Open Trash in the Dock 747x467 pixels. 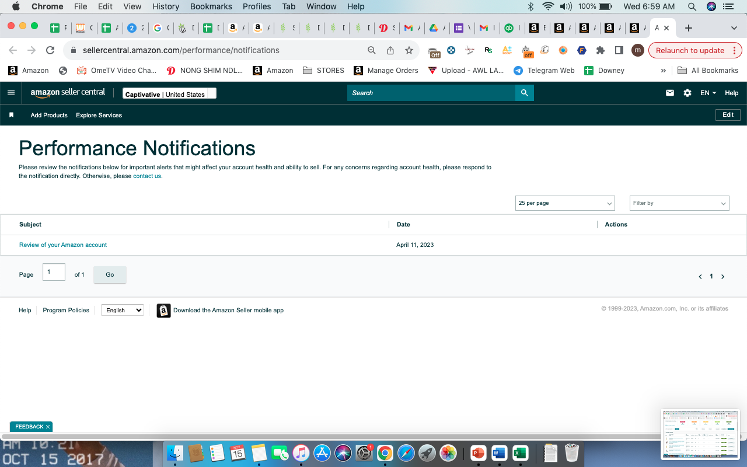[x=572, y=453]
